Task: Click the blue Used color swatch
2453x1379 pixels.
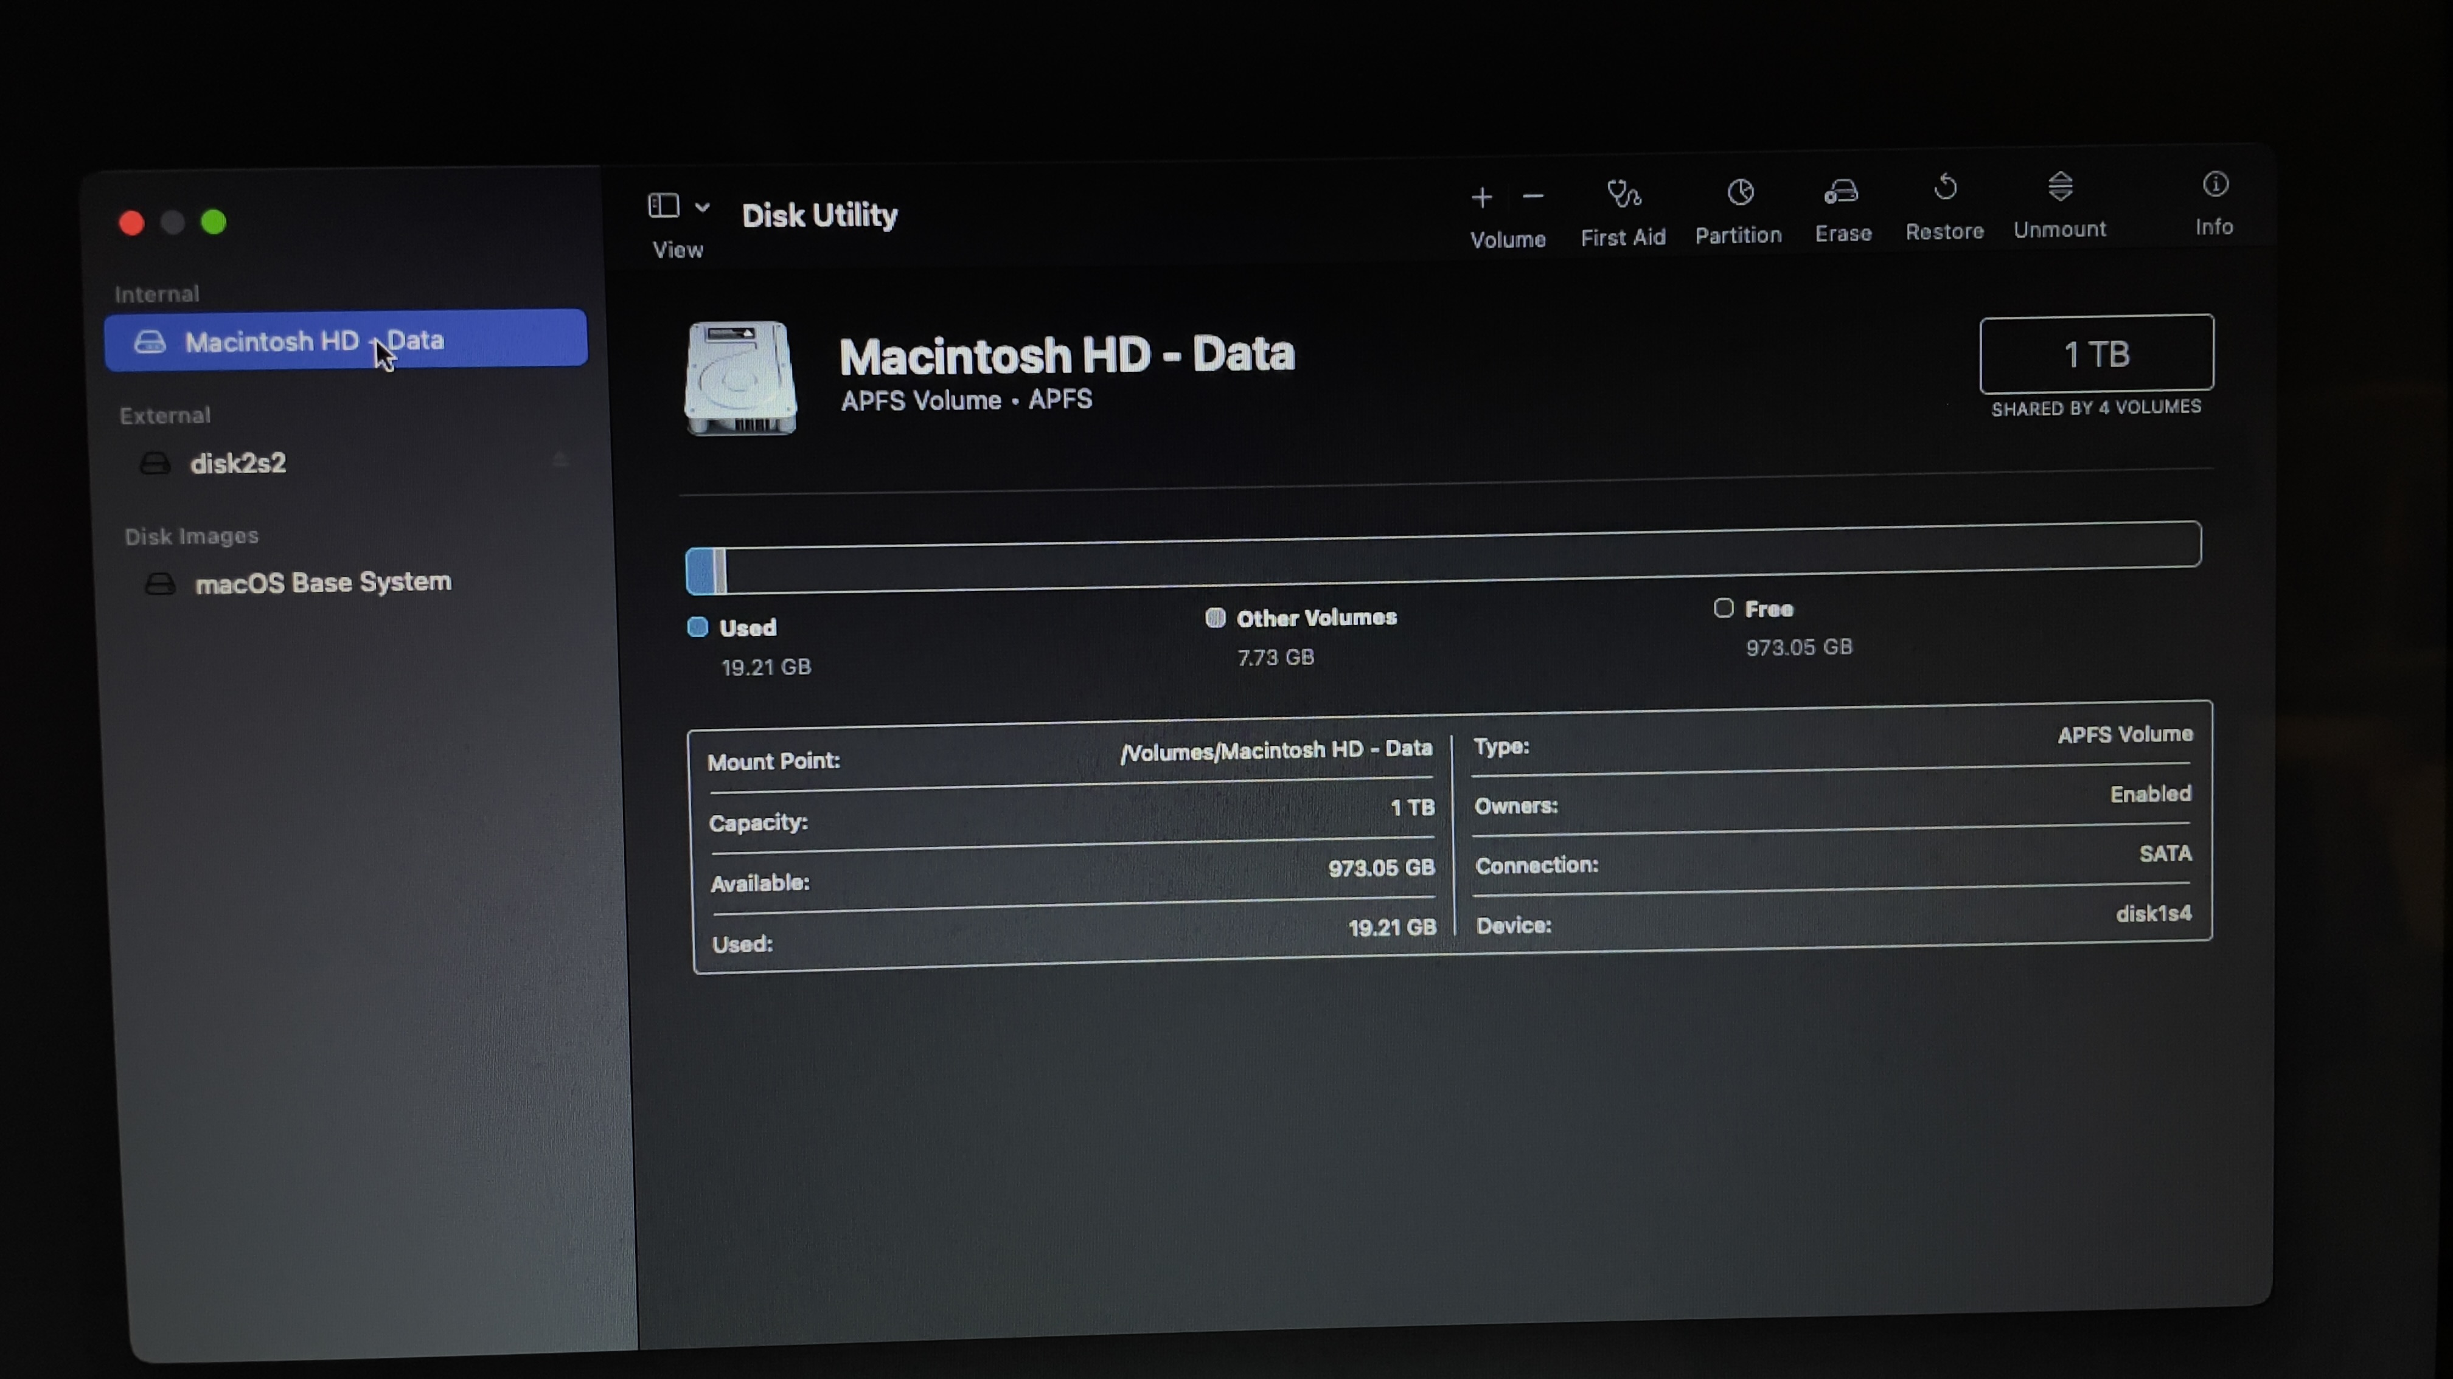Action: 697,627
